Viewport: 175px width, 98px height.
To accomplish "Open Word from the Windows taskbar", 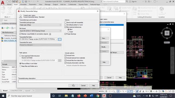I will 91,96.
